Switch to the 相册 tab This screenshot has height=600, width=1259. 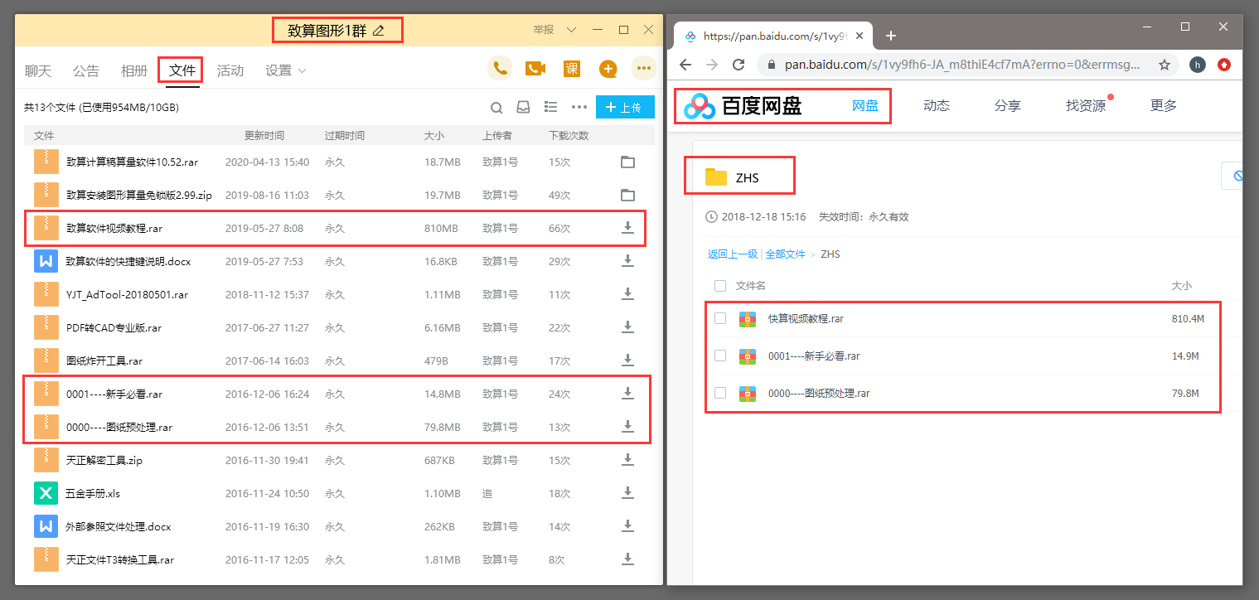(x=134, y=70)
